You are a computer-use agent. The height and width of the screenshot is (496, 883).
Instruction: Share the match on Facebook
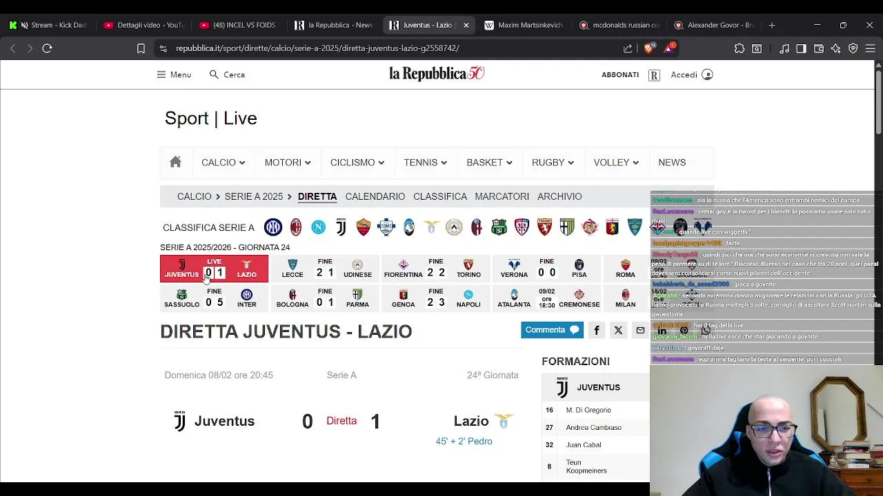click(x=597, y=330)
